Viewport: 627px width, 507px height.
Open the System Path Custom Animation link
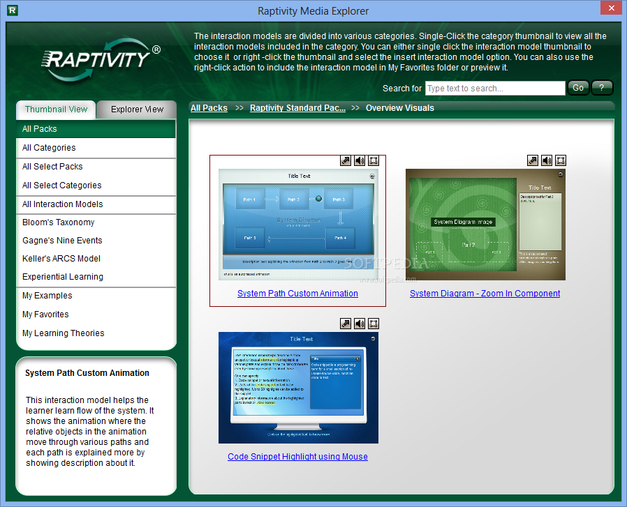(x=297, y=294)
